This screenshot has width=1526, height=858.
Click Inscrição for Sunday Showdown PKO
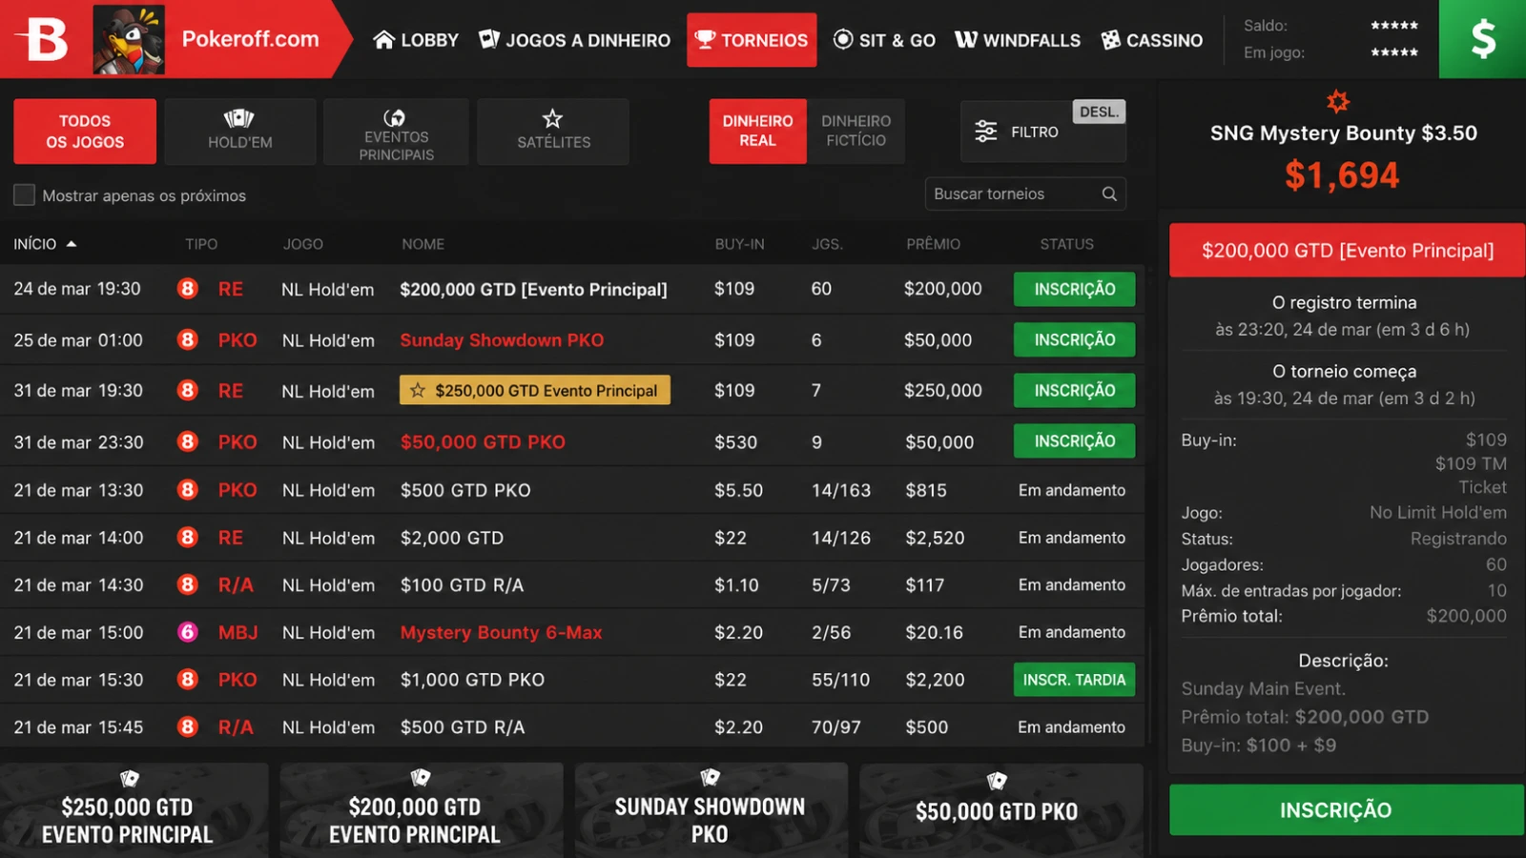click(1074, 339)
